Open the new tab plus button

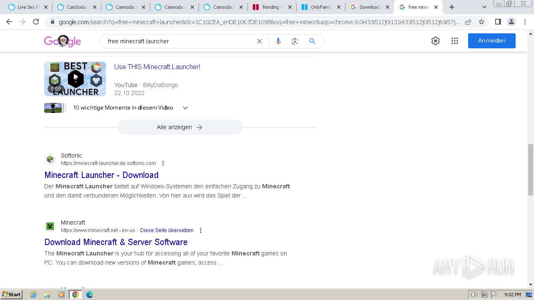[452, 7]
